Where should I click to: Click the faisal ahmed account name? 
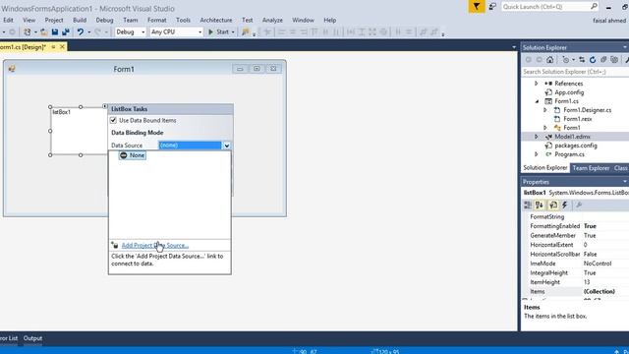click(x=609, y=20)
